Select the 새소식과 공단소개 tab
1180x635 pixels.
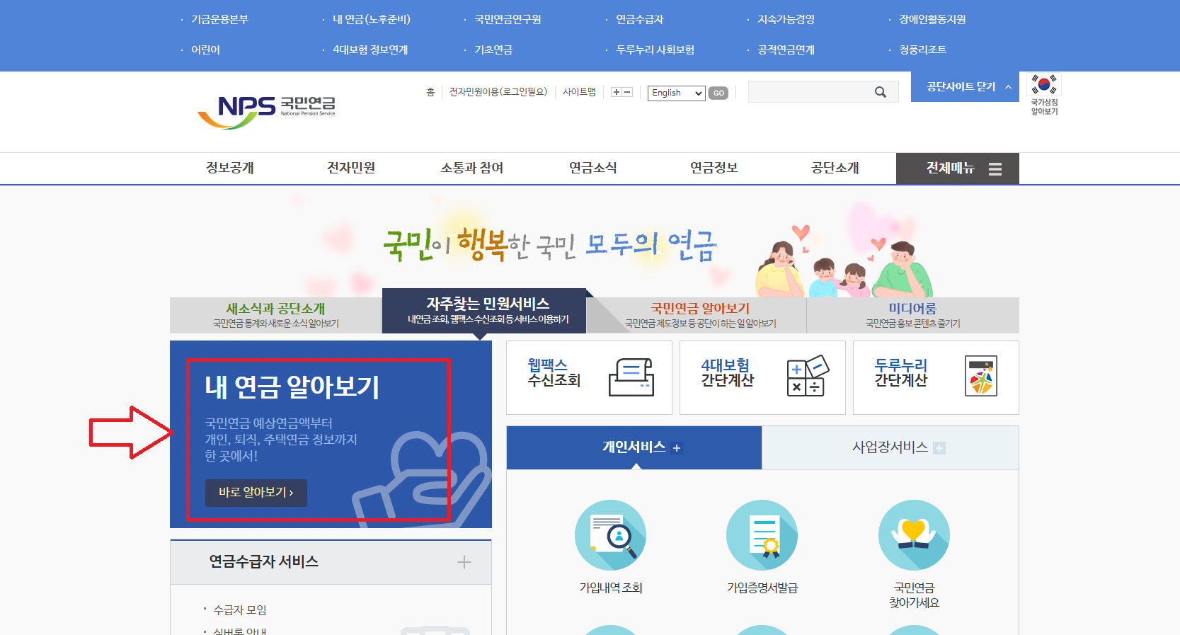coord(276,315)
